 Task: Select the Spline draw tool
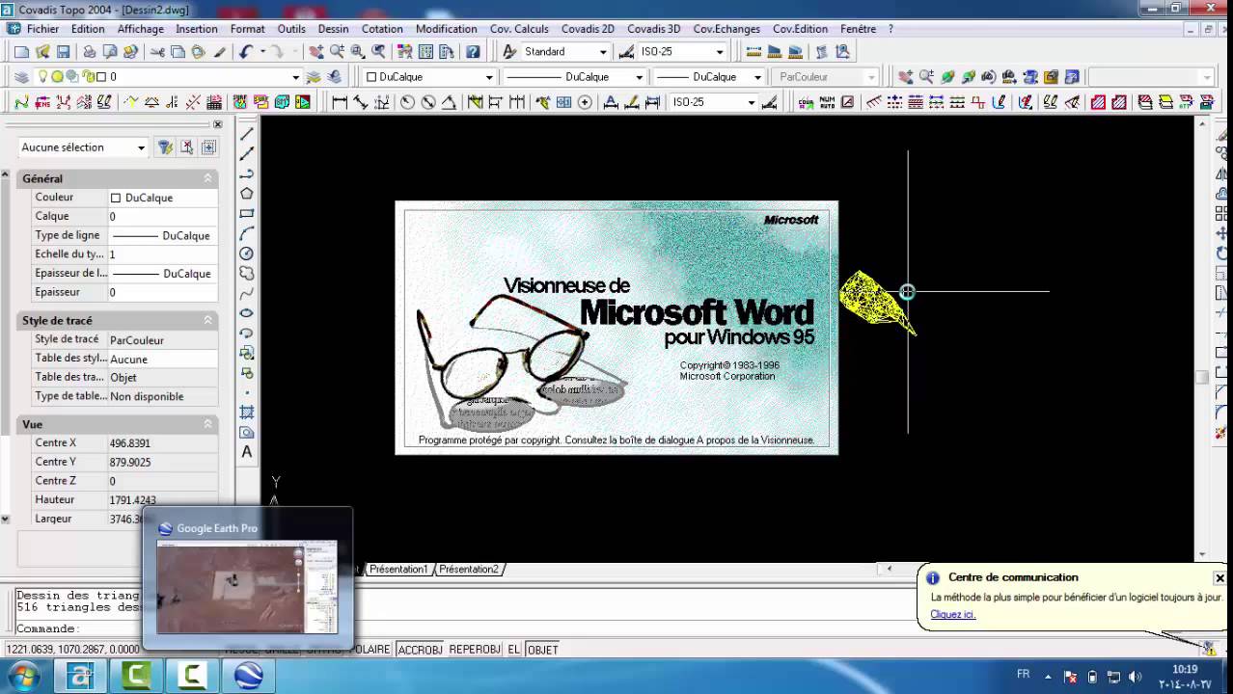247,293
